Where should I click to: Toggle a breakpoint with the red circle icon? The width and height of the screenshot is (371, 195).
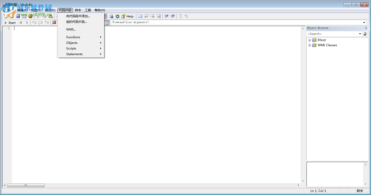pyautogui.click(x=54, y=23)
